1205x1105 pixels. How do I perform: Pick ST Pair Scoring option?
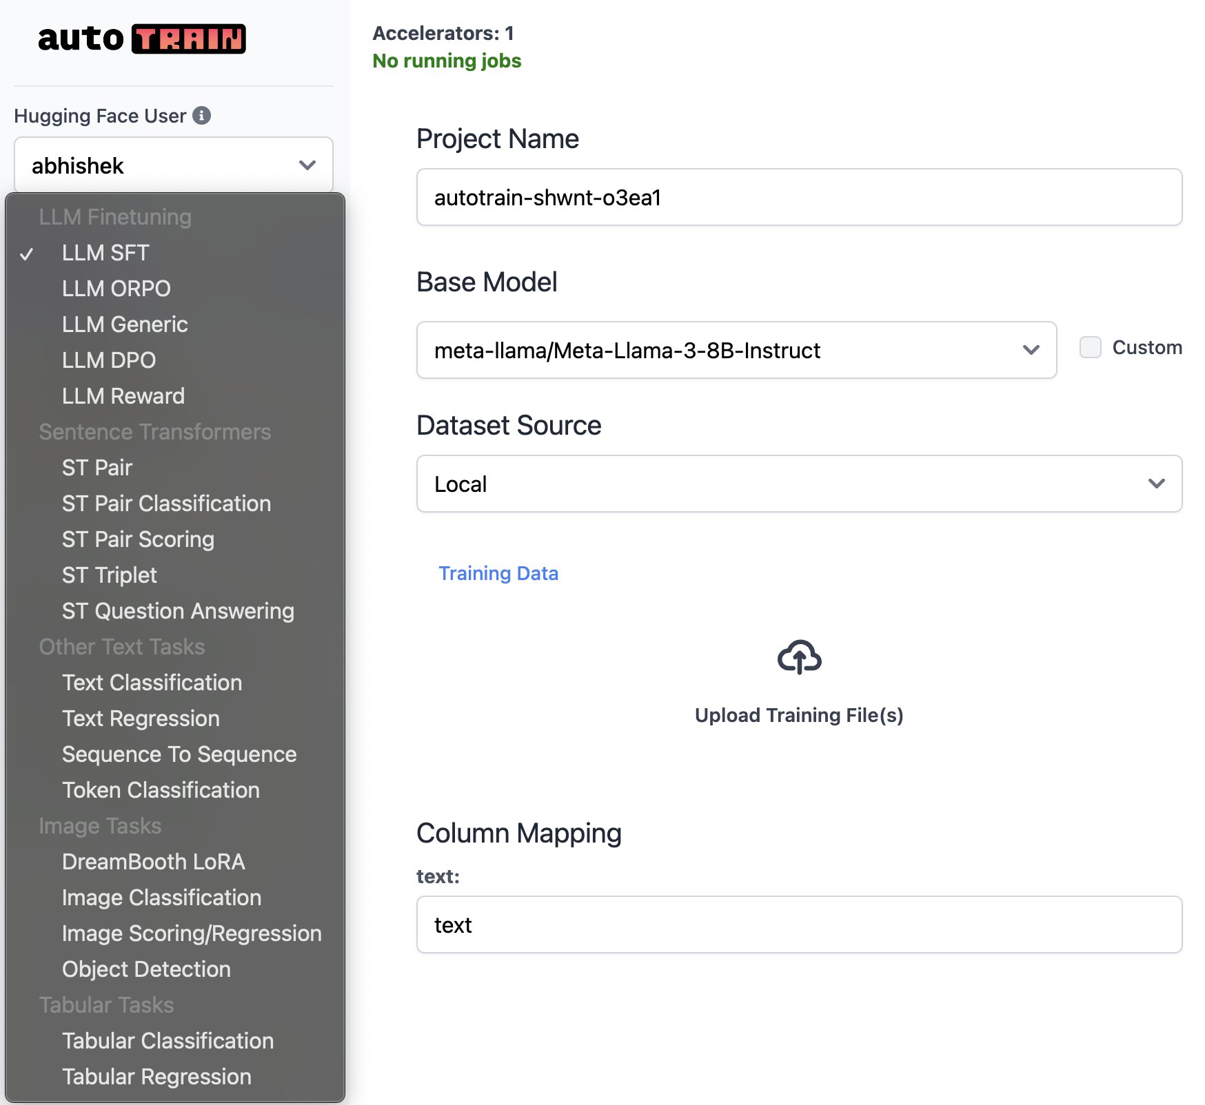(175, 539)
